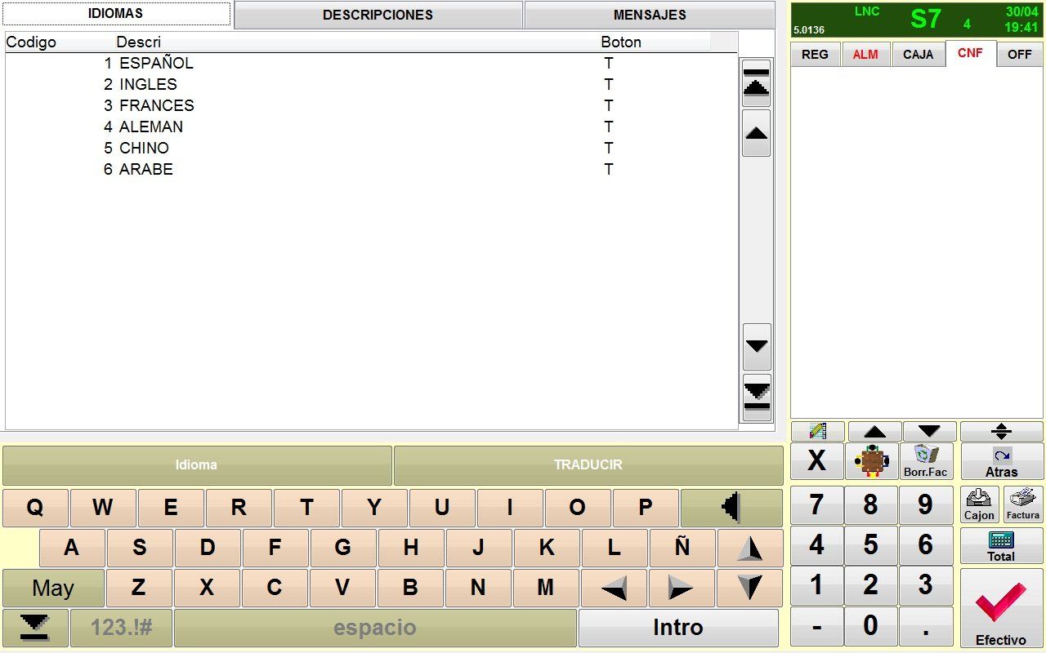
Task: Click the 19:41 clock in header
Action: 1021,28
